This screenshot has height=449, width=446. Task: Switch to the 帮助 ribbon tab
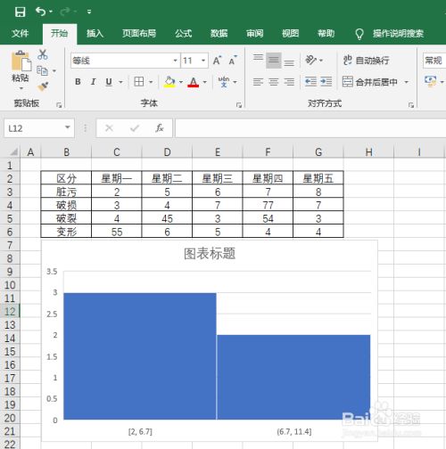[326, 33]
